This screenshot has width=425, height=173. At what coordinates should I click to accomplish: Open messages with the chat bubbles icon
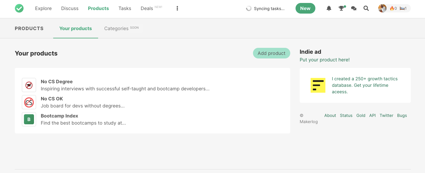[x=353, y=8]
